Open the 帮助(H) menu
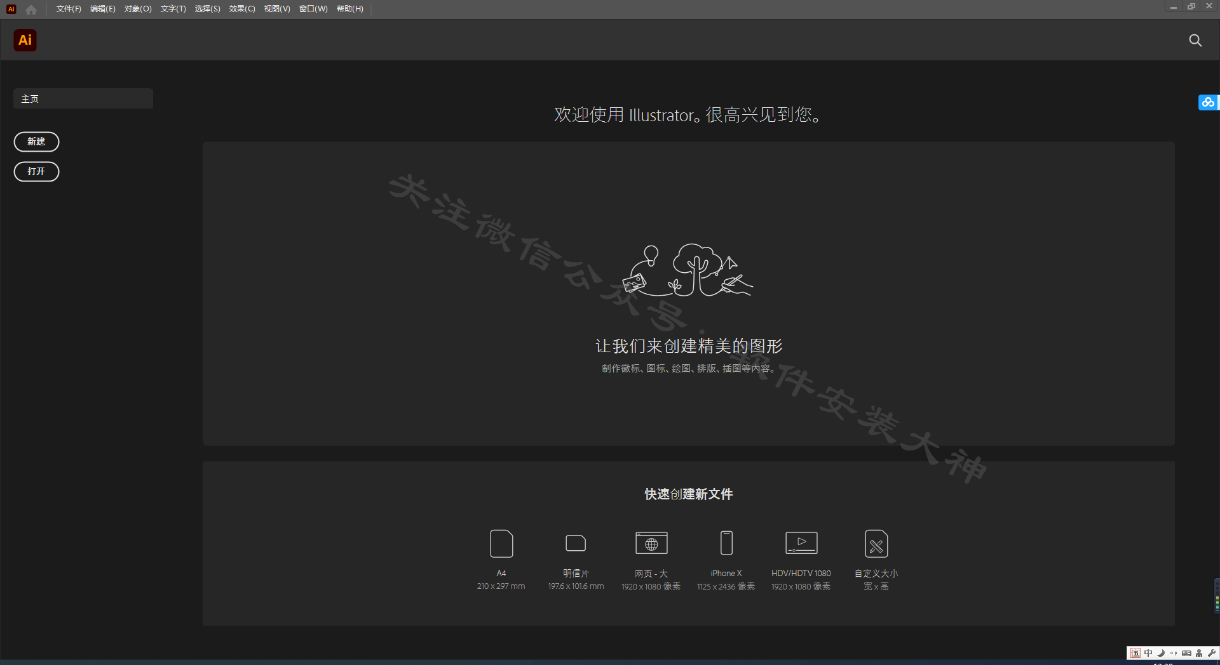The width and height of the screenshot is (1220, 665). [x=350, y=9]
